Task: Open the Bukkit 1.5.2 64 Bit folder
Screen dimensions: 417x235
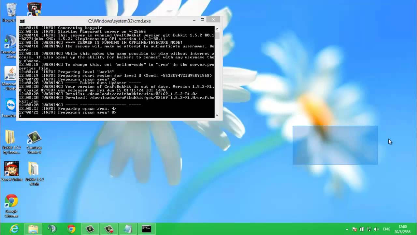Action: (34, 174)
